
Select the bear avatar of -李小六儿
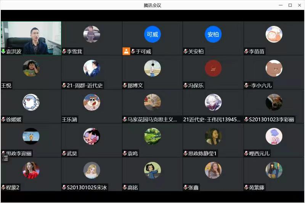pyautogui.click(x=274, y=68)
